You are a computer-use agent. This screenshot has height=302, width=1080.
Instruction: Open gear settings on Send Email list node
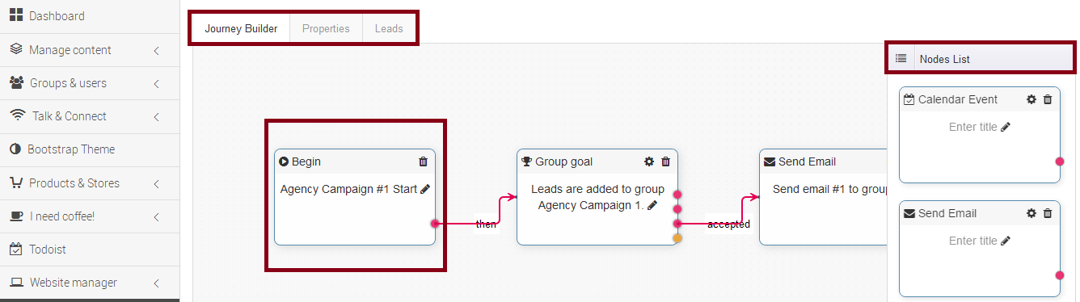click(1031, 213)
